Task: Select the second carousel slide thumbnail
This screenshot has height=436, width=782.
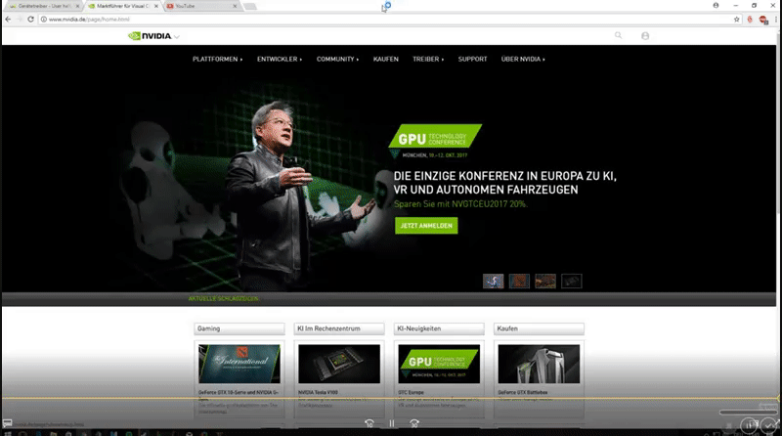Action: click(519, 281)
